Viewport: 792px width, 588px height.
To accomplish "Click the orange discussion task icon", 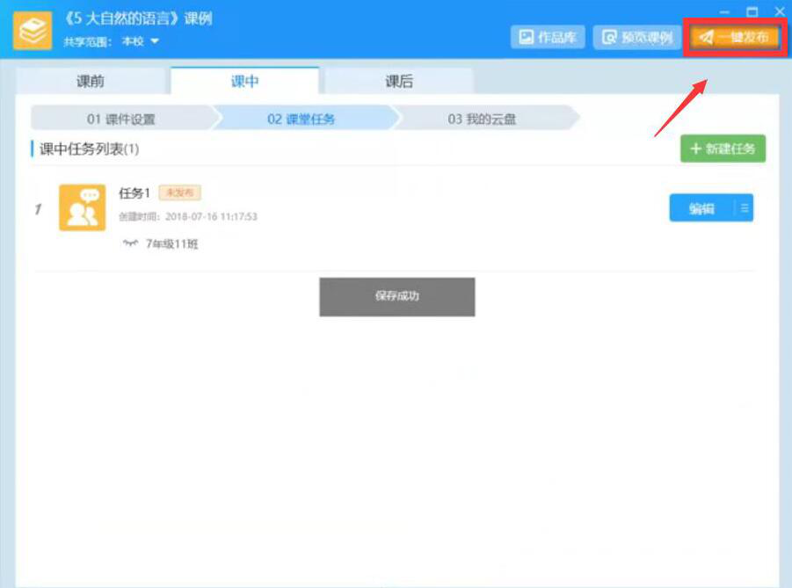I will (83, 207).
